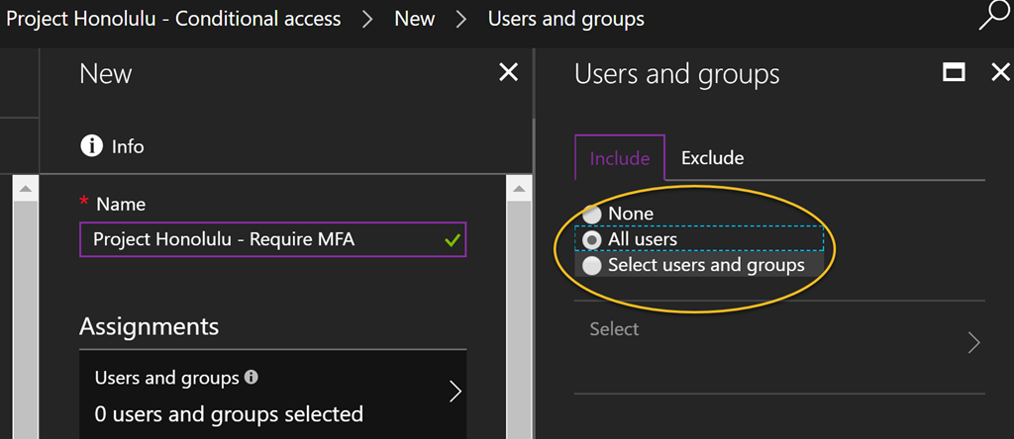Click up arrow on middle scrollbar
This screenshot has width=1014, height=439.
click(519, 189)
